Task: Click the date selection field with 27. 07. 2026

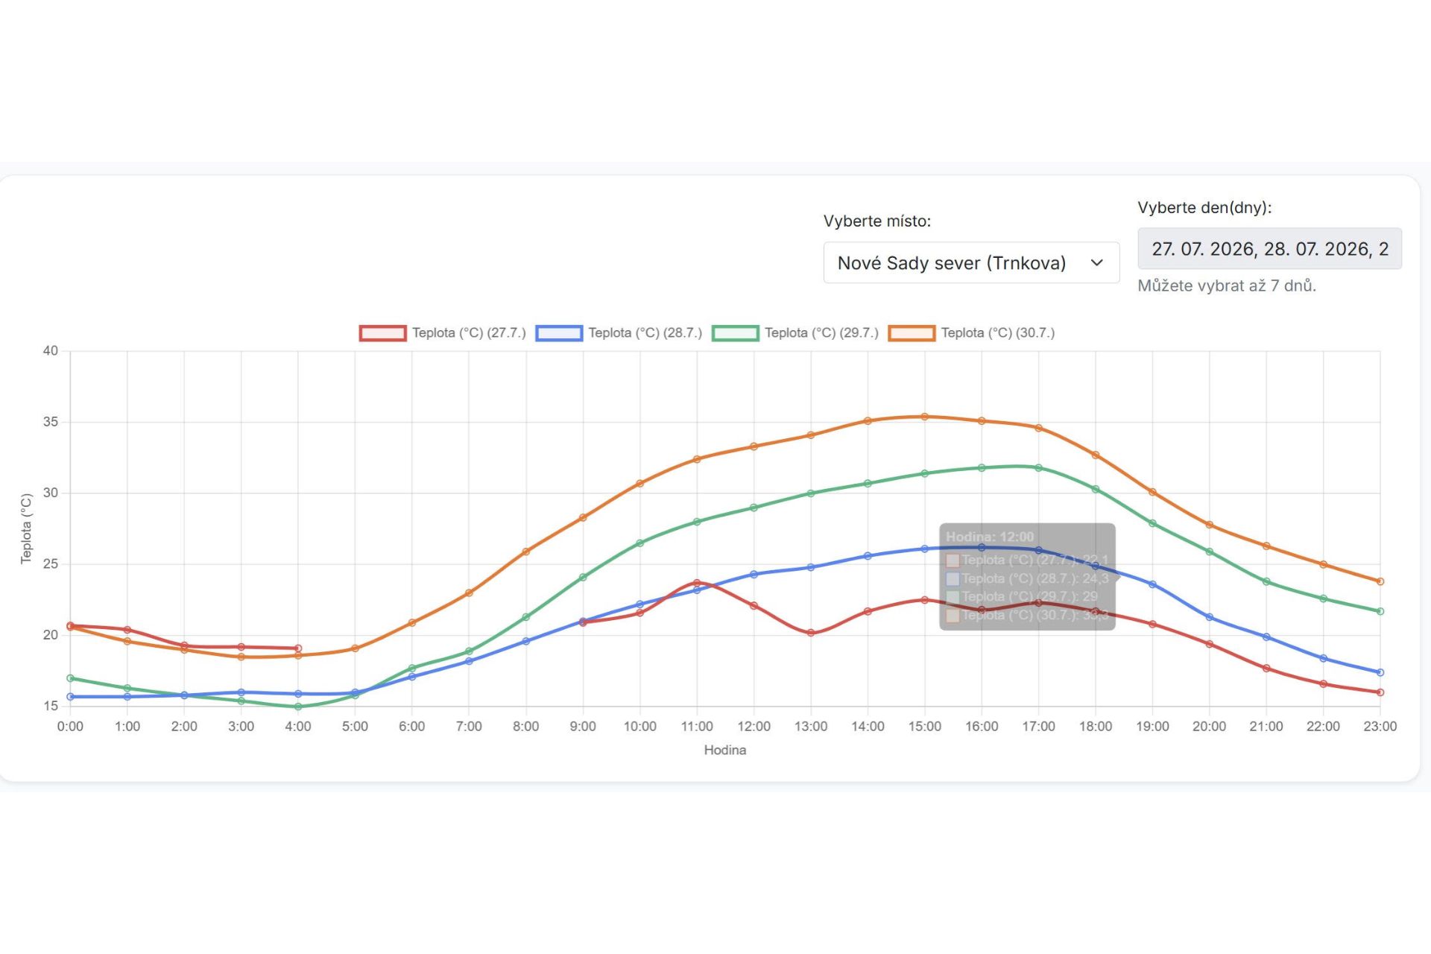Action: click(1269, 248)
